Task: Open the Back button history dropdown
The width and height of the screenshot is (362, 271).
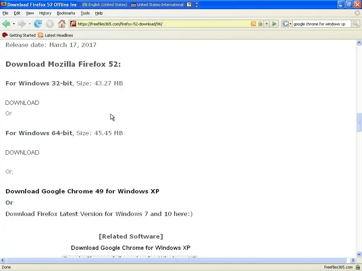Action: click(x=14, y=24)
